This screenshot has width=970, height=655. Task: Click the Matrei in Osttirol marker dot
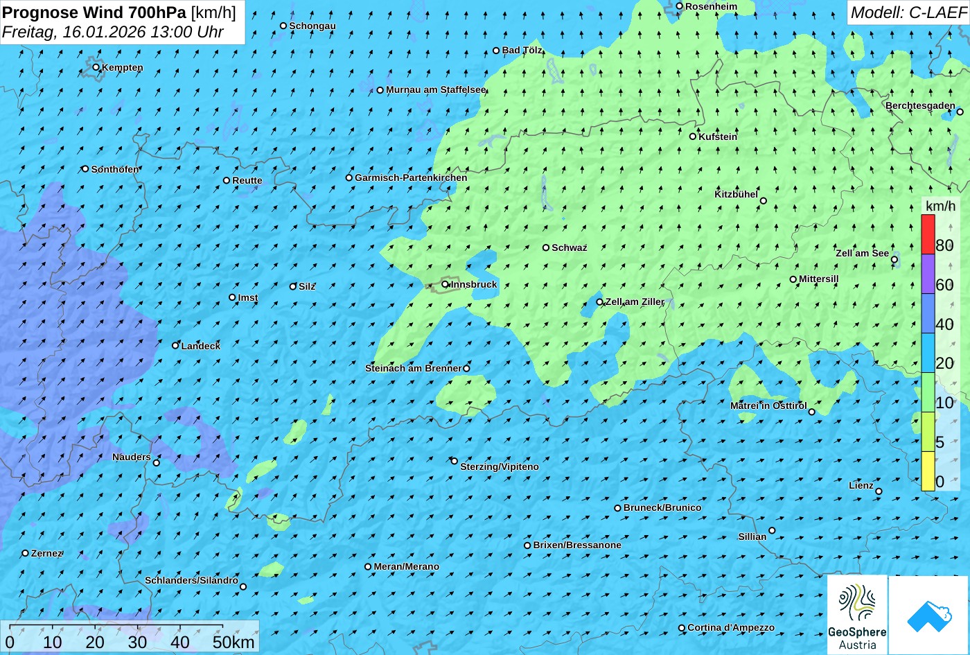pyautogui.click(x=812, y=412)
